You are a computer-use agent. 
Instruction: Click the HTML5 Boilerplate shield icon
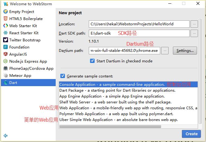(6, 19)
